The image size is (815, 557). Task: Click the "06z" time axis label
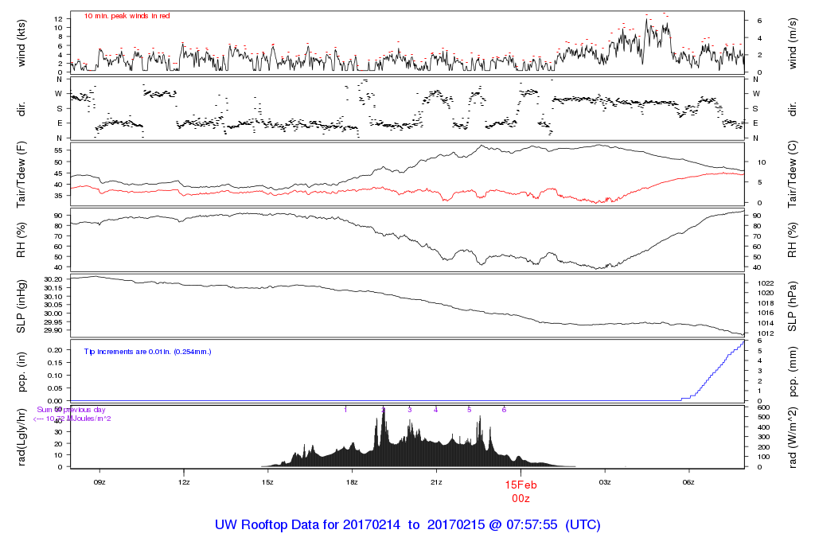coord(688,482)
